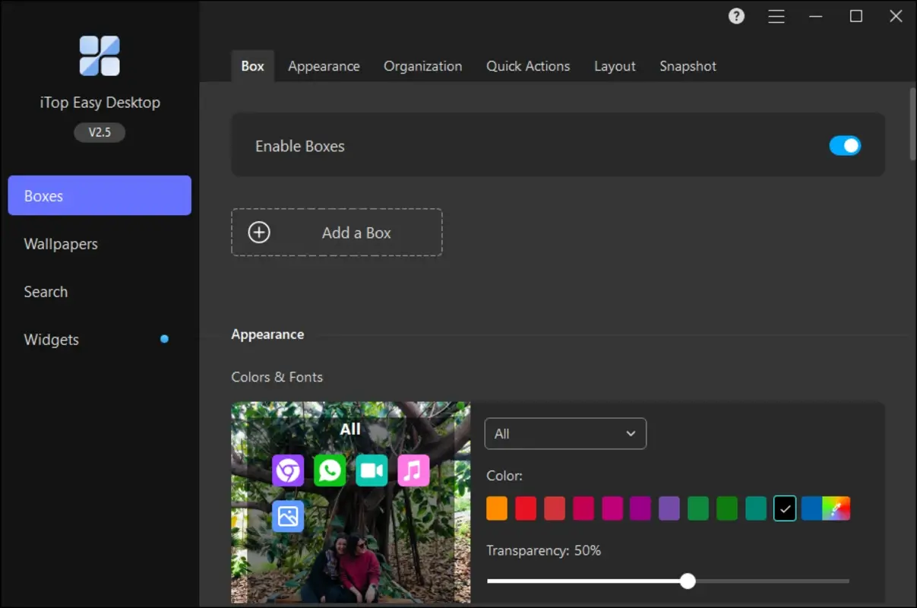Click the video camera icon in the preview
Screen dimensions: 917x608
372,470
